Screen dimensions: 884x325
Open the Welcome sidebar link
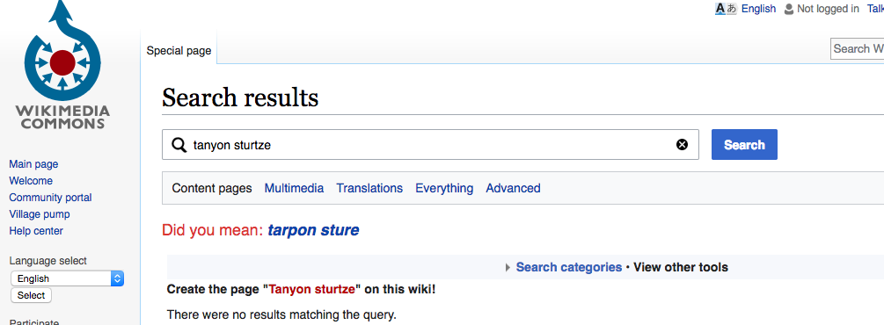pos(31,181)
